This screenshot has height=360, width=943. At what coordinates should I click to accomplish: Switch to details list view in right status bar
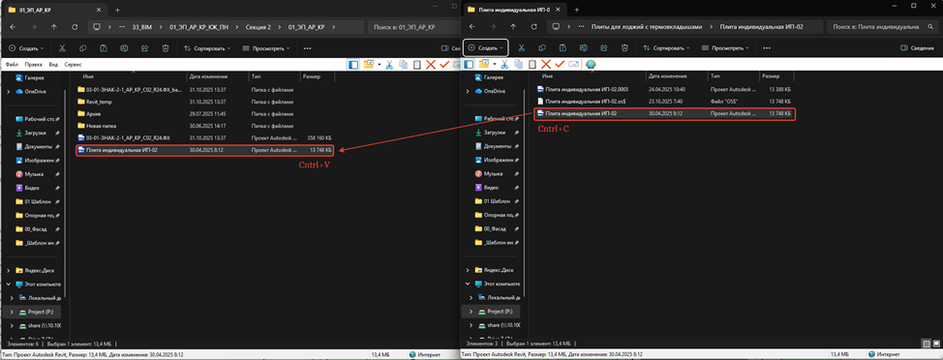(x=927, y=344)
